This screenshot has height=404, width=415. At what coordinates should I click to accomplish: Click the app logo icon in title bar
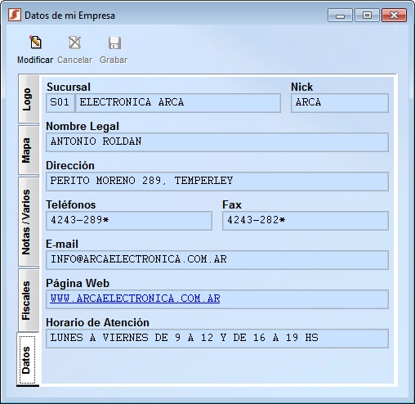tap(15, 15)
